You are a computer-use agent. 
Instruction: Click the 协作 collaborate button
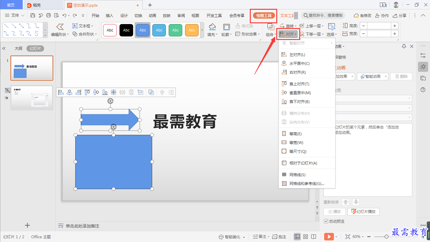pos(382,15)
